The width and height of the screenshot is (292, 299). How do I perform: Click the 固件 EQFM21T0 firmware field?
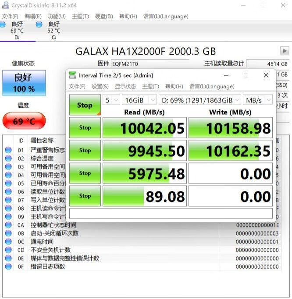click(149, 64)
